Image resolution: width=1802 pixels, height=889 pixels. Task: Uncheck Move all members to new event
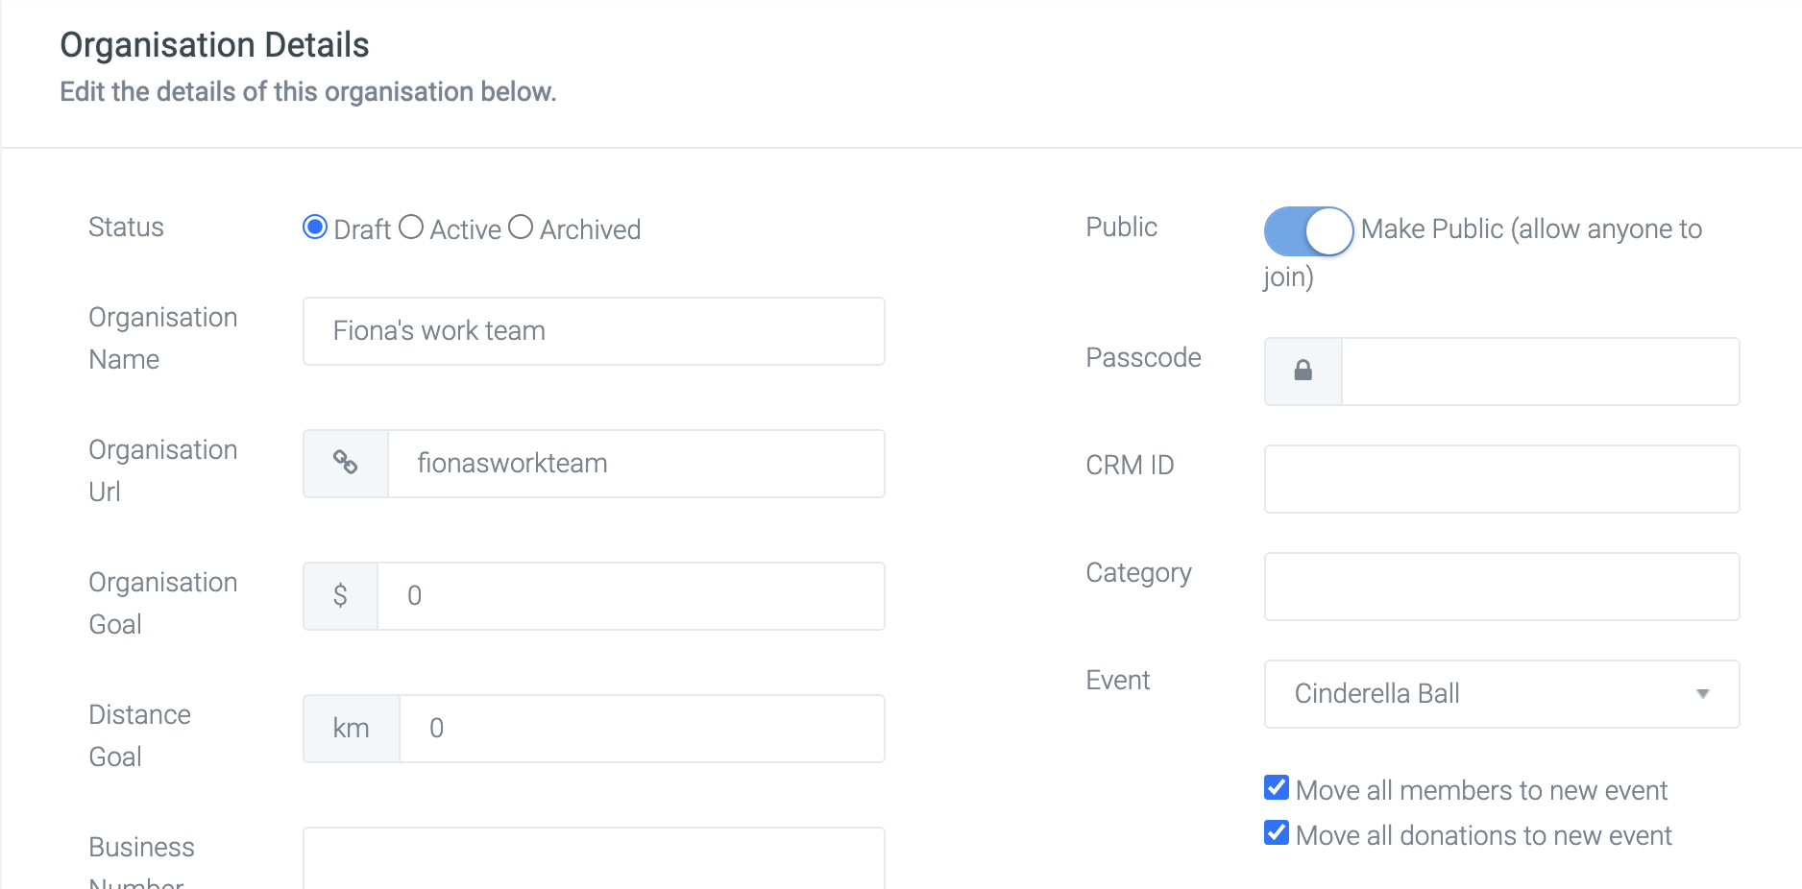1277,788
